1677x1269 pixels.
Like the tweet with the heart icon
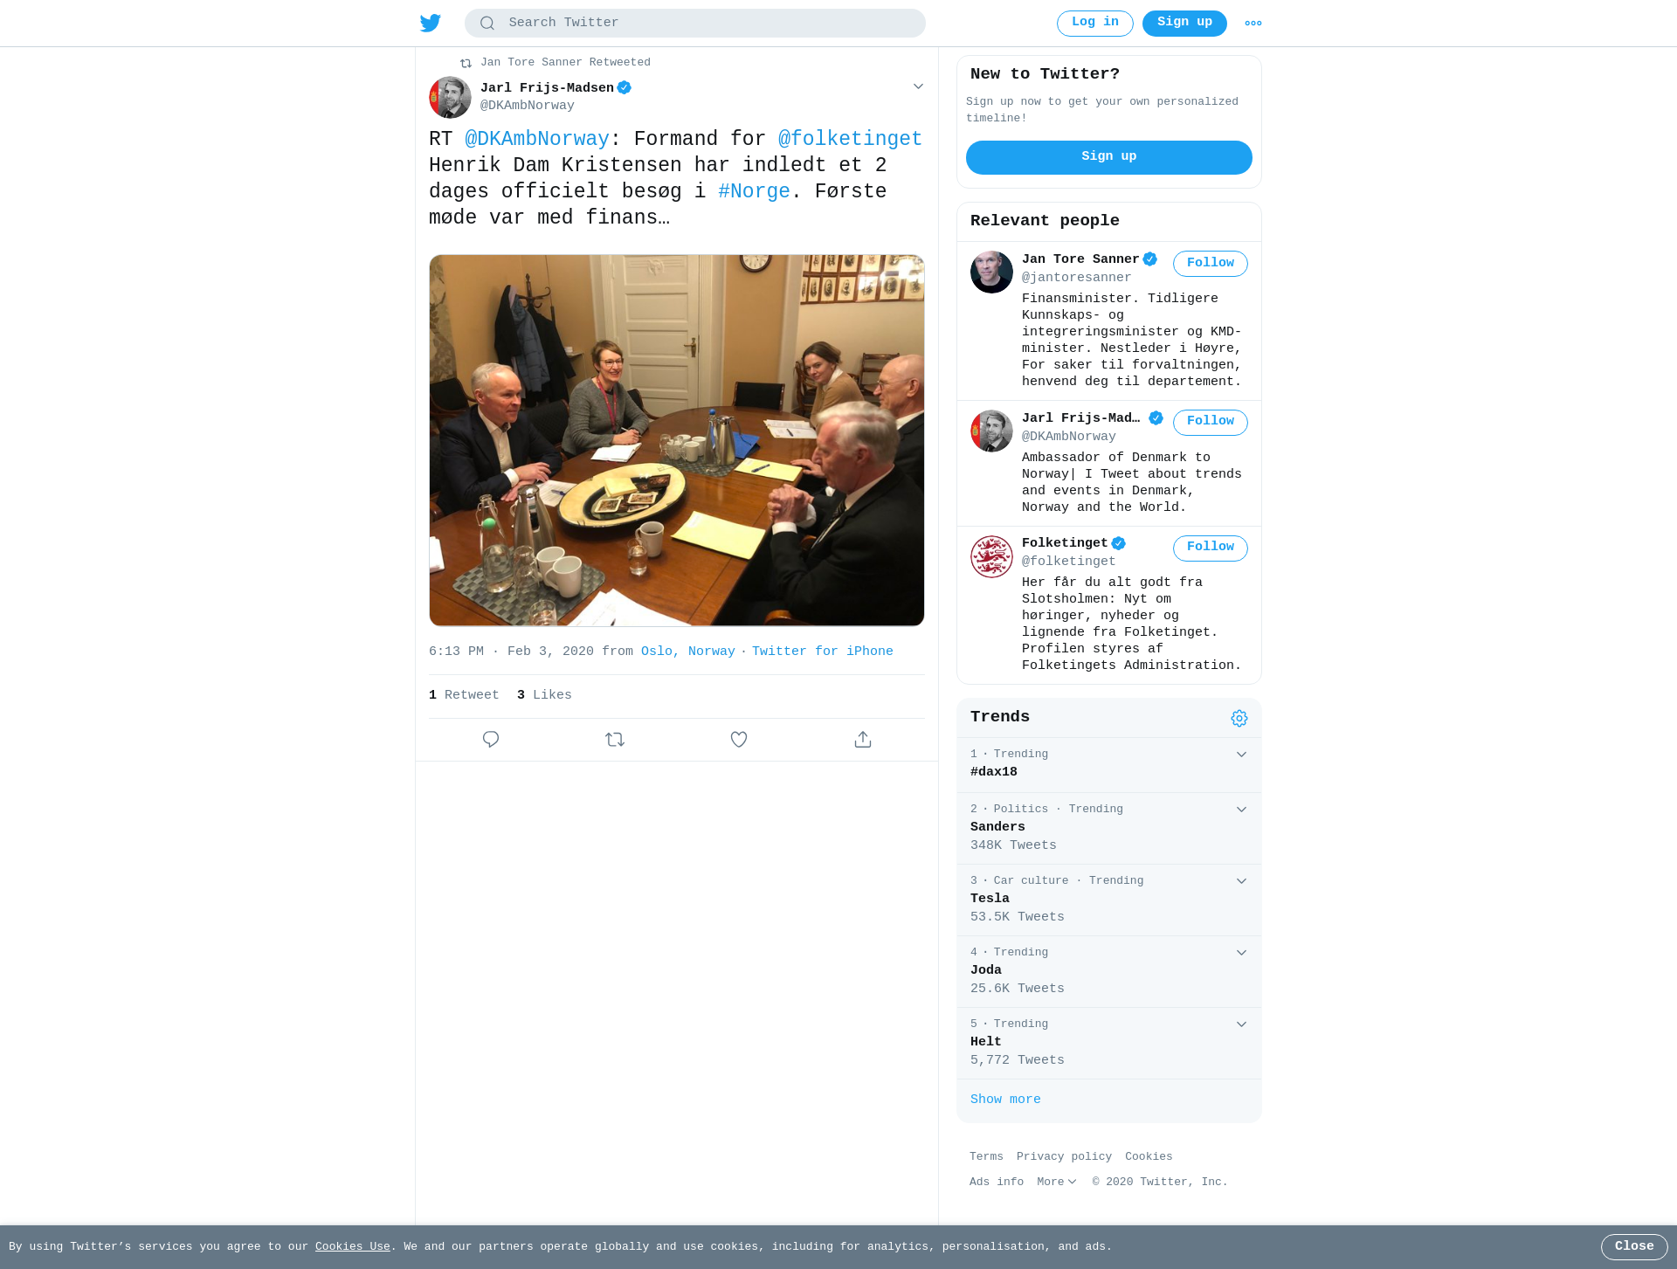(739, 740)
